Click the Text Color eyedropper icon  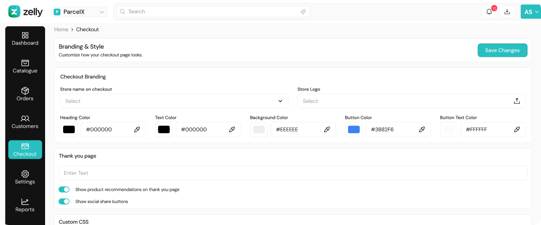coord(232,130)
